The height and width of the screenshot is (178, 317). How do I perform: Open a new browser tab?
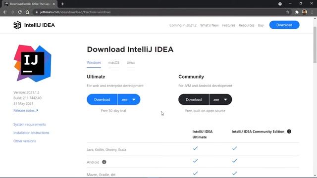point(62,4)
